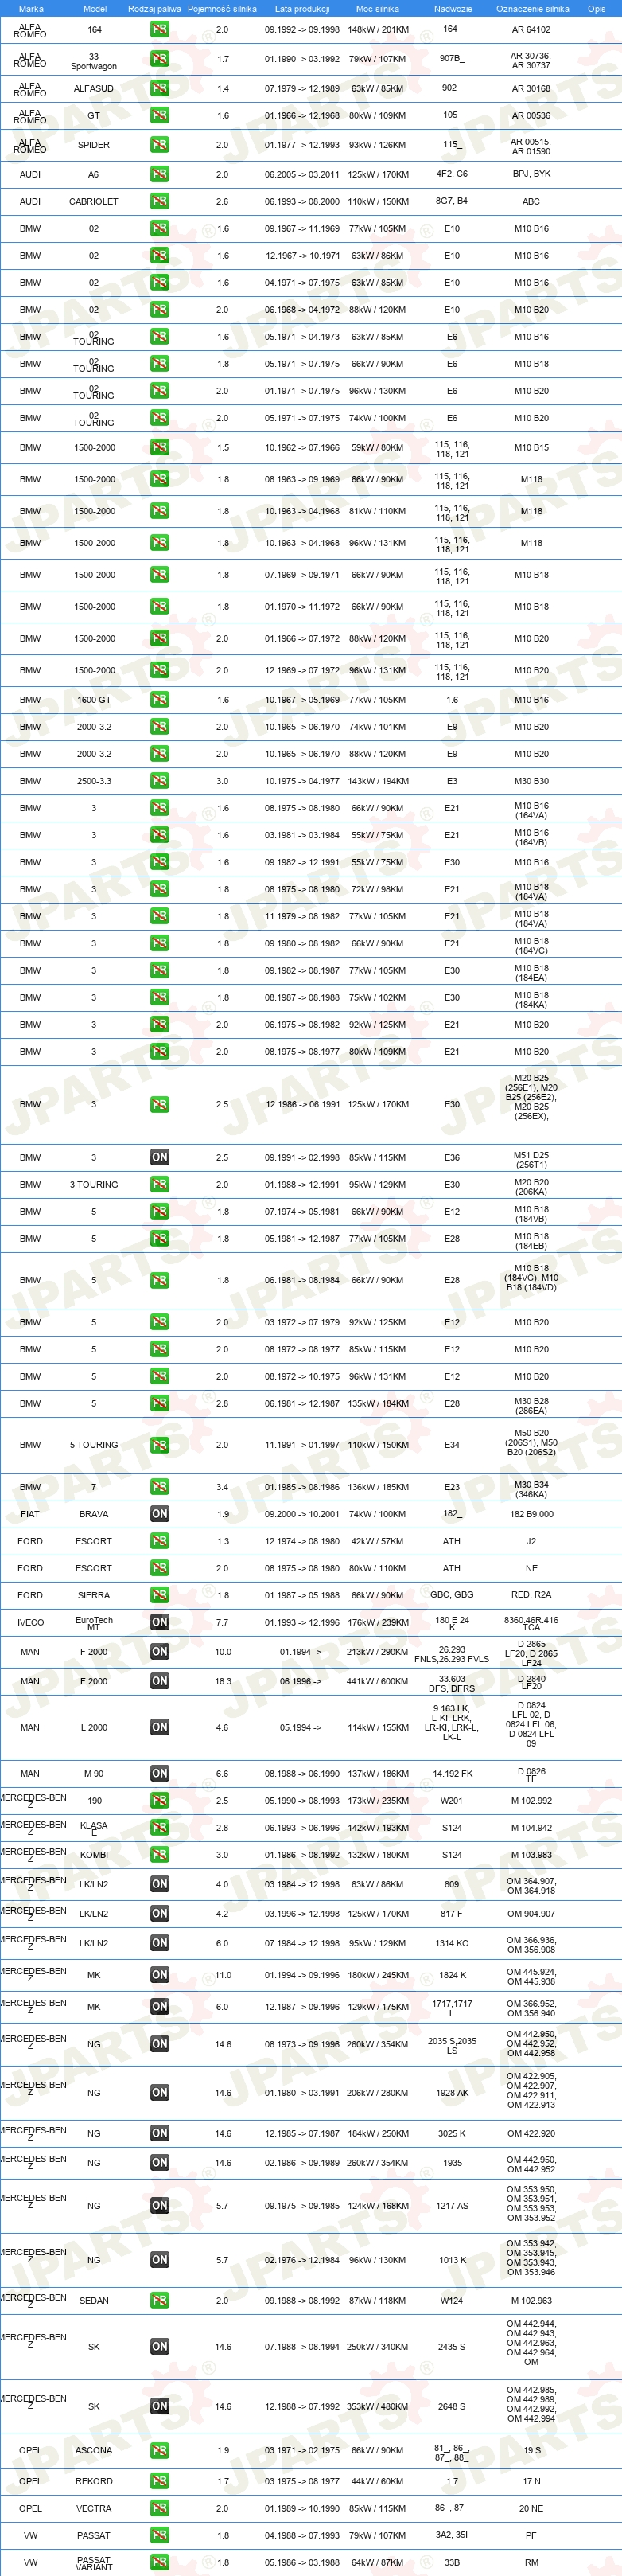Click PB fuel icon in PASSAT VARIANT row
The width and height of the screenshot is (622, 2576).
click(x=159, y=2562)
